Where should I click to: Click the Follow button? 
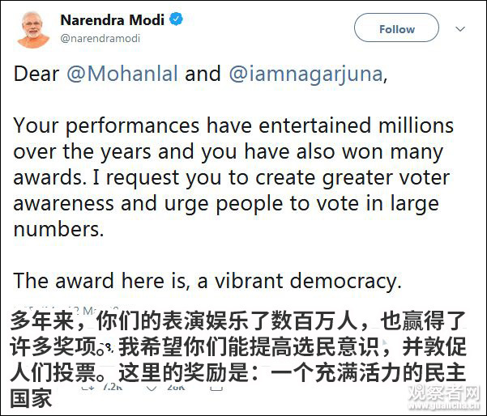(x=396, y=29)
